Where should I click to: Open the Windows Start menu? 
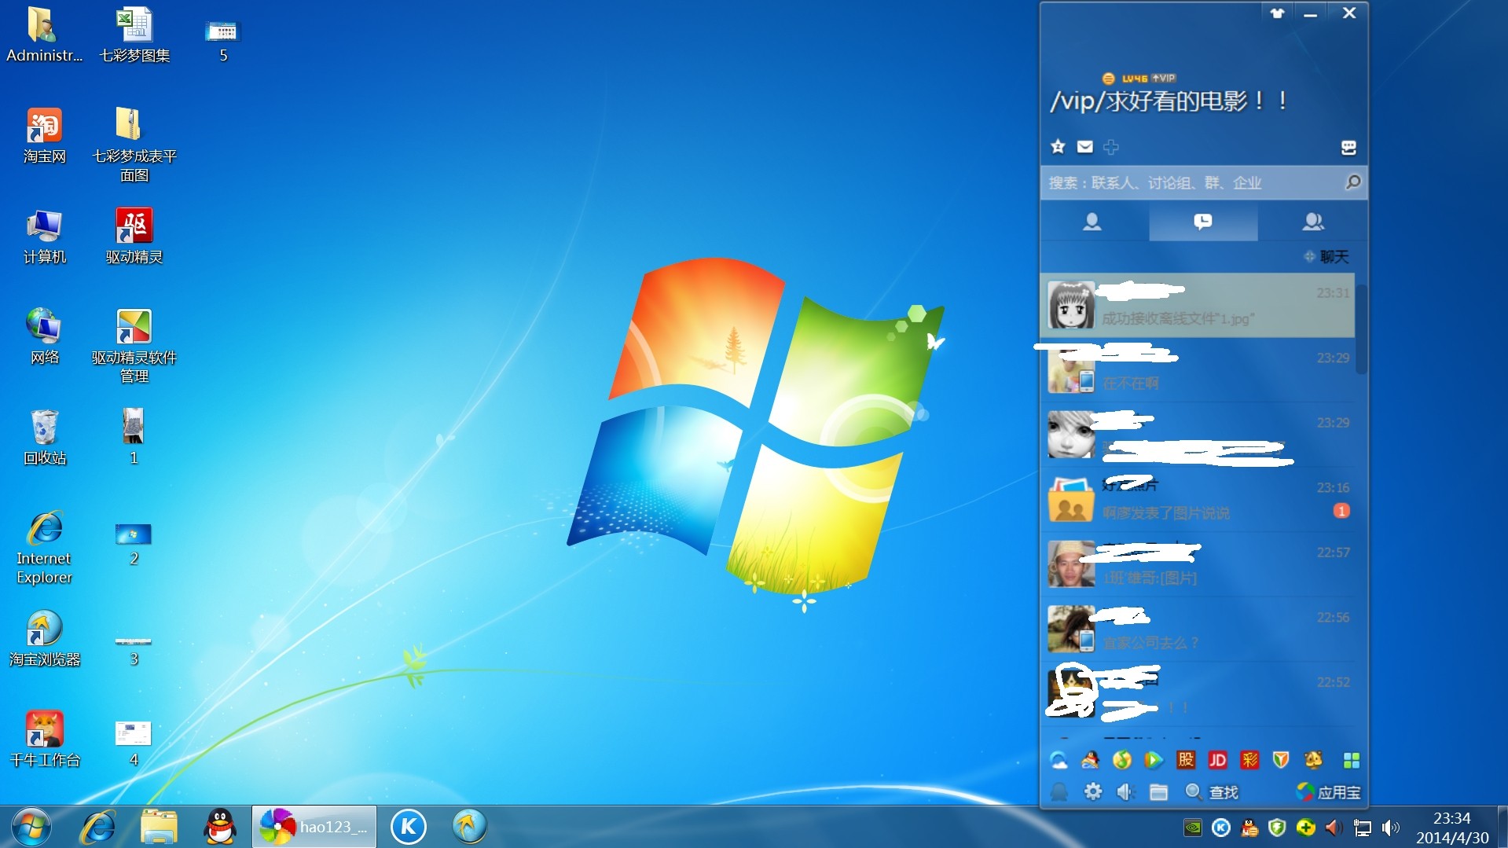point(31,828)
